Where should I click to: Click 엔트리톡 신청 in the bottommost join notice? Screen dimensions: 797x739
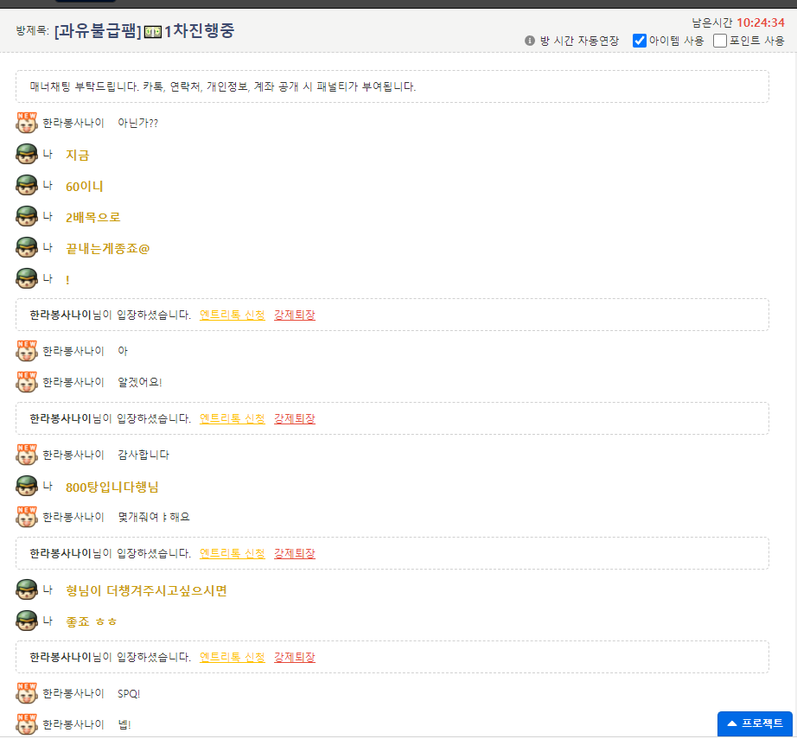tap(233, 657)
